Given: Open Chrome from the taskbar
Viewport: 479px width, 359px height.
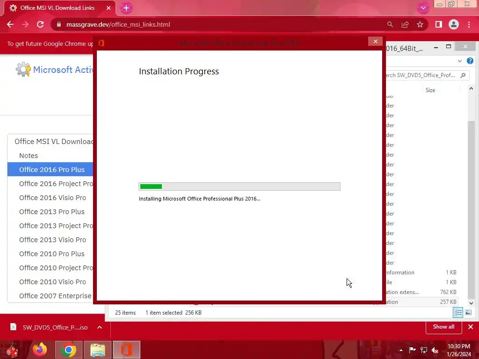Looking at the screenshot, I should tap(69, 350).
